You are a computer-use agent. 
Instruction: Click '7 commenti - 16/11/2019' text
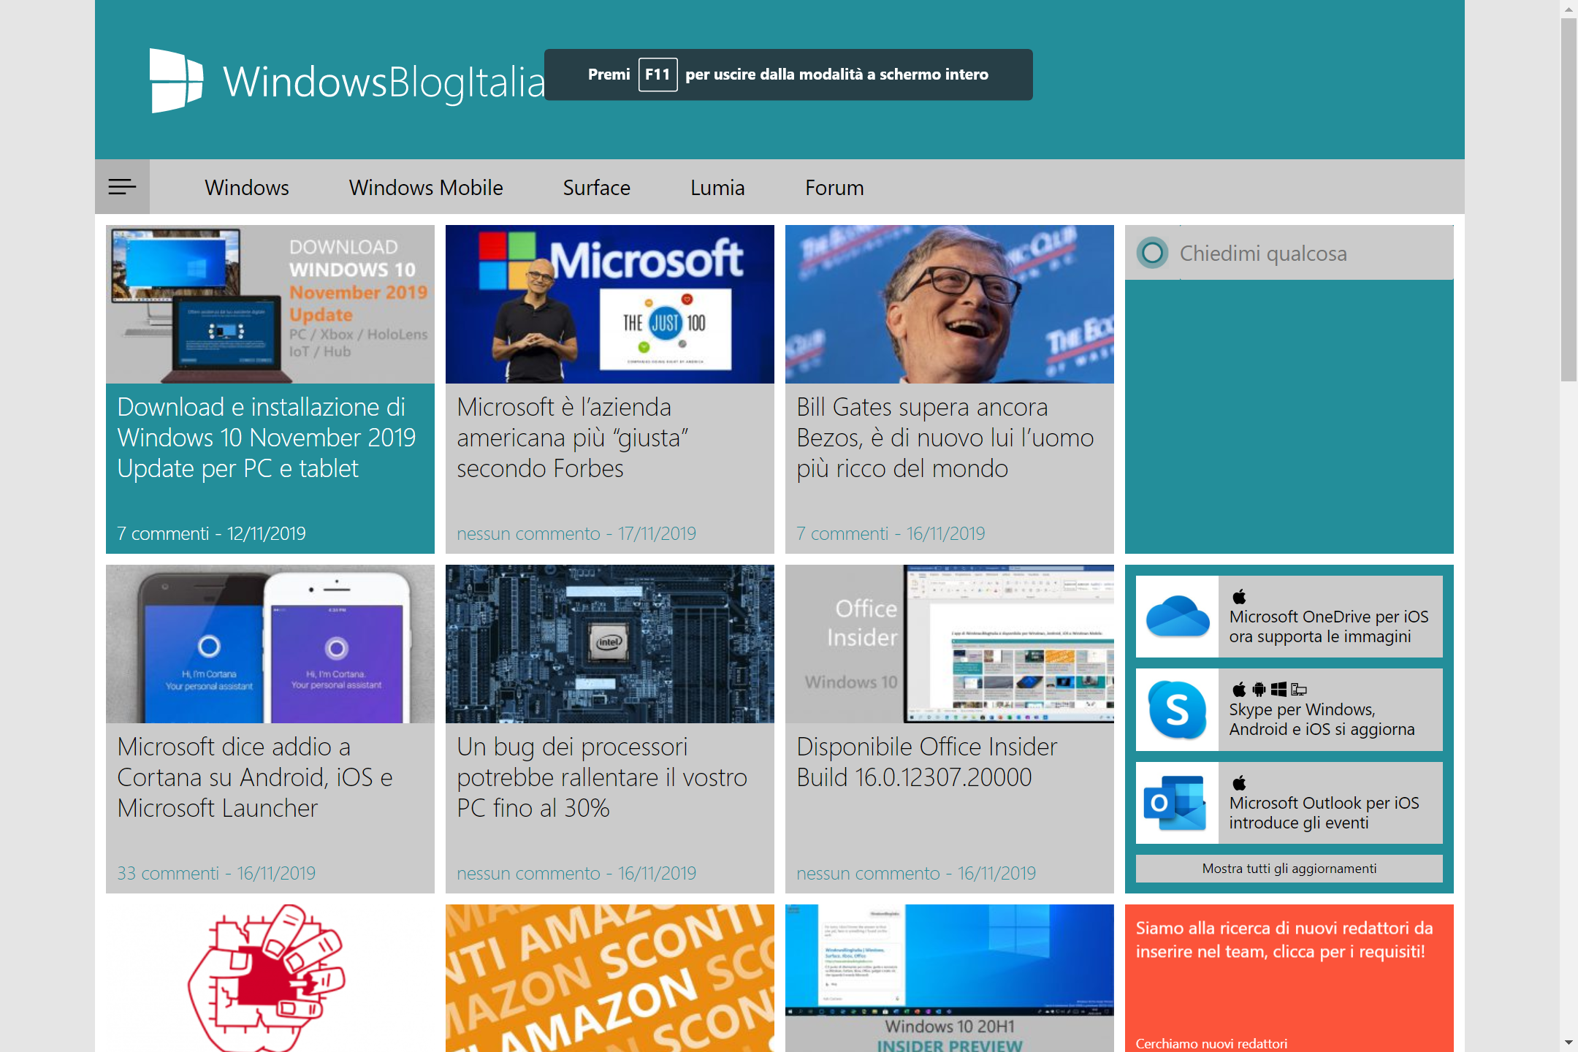pos(891,534)
